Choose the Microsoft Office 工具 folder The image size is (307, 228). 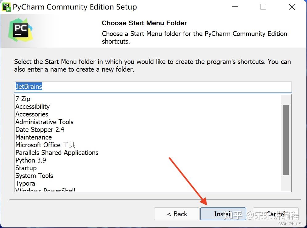pos(45,145)
